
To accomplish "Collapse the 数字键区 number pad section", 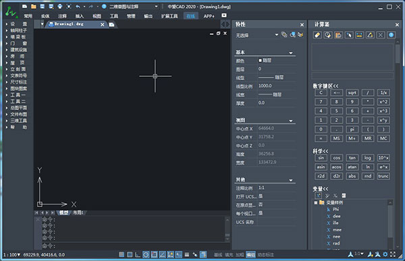I will point(326,86).
